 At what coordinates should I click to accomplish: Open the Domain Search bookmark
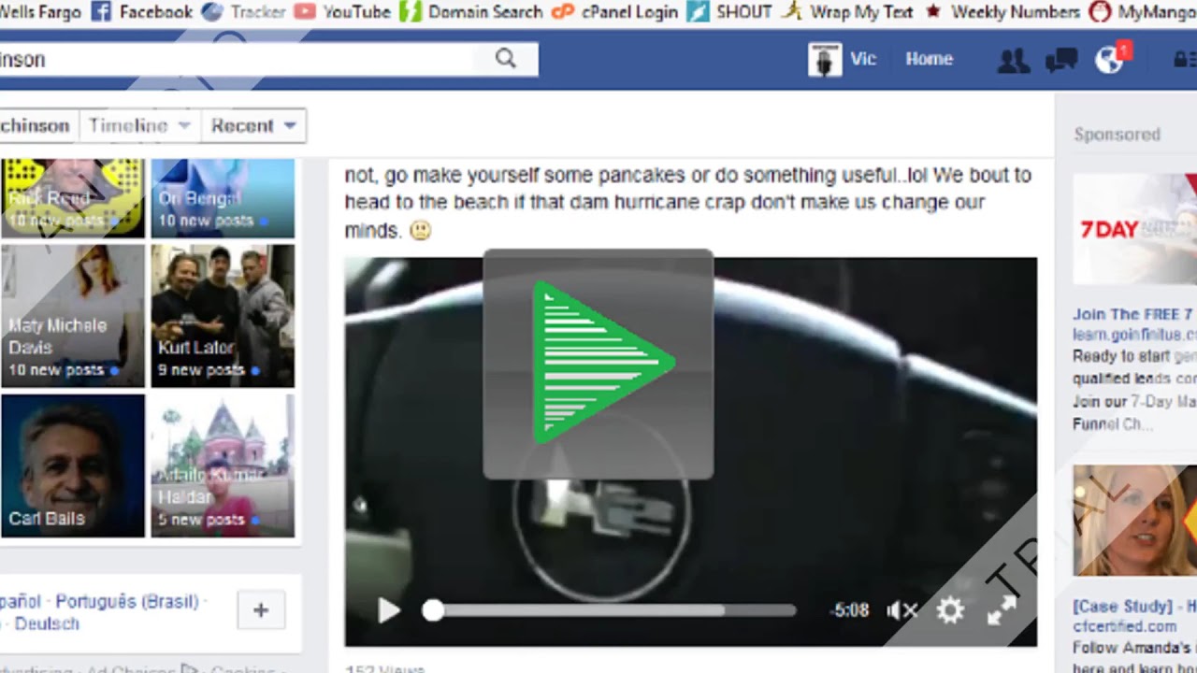(x=470, y=12)
